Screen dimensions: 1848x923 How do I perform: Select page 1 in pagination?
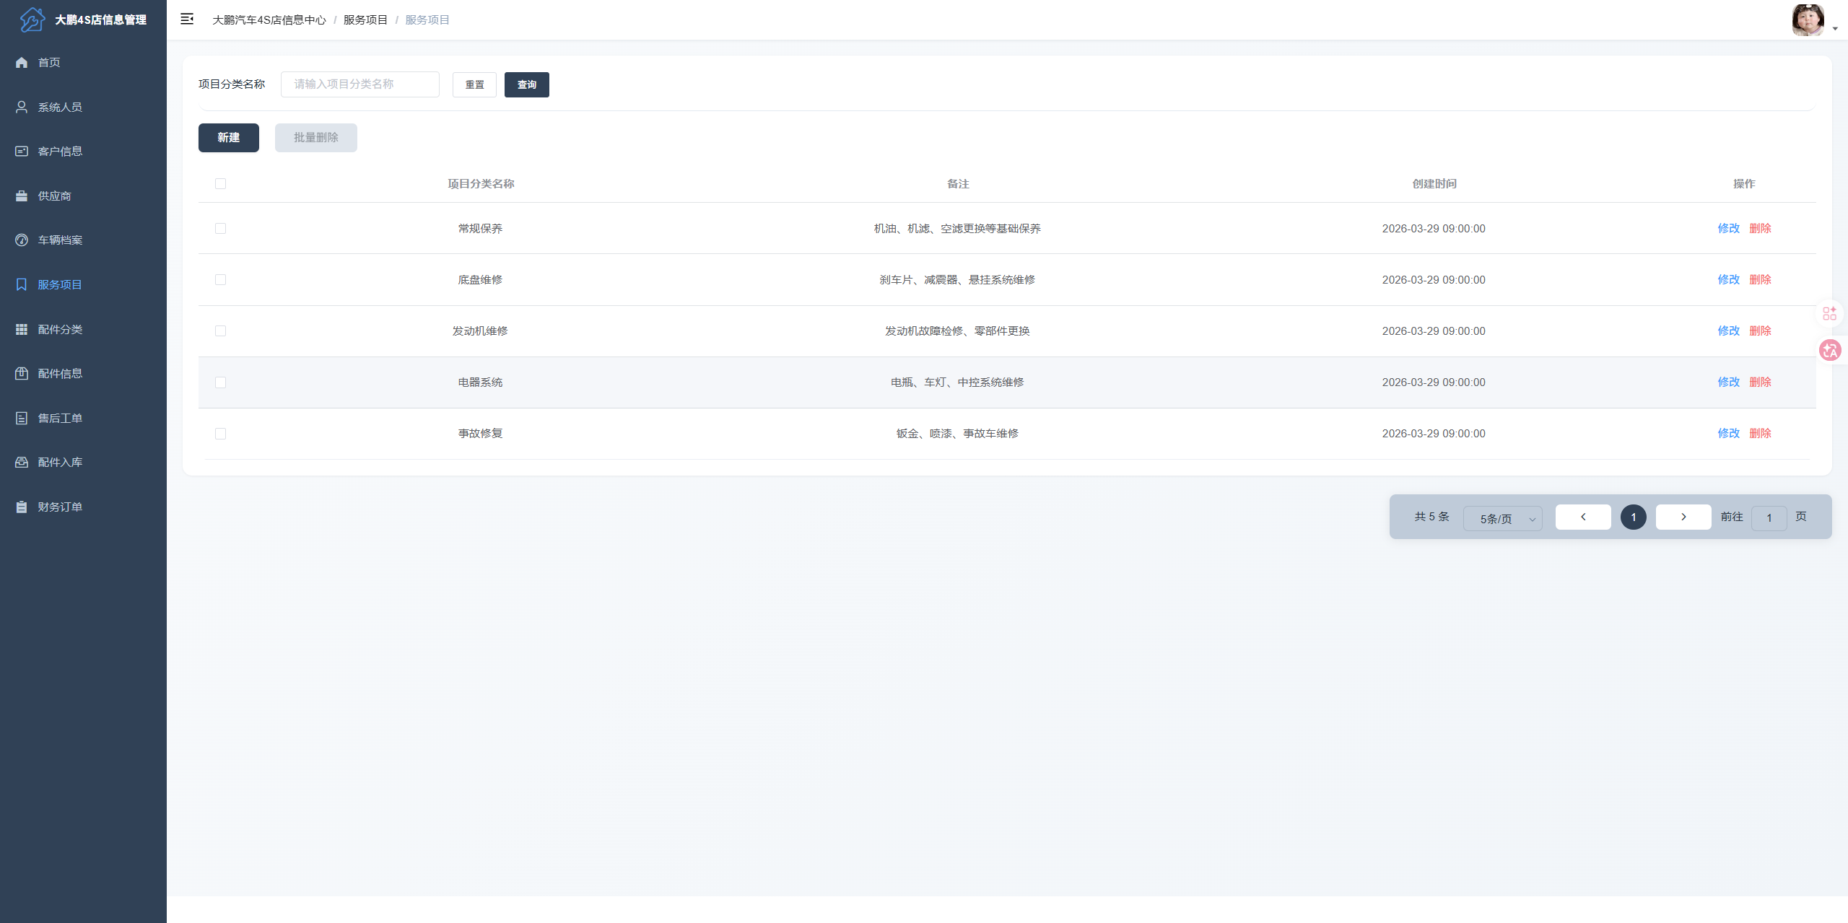click(1634, 517)
